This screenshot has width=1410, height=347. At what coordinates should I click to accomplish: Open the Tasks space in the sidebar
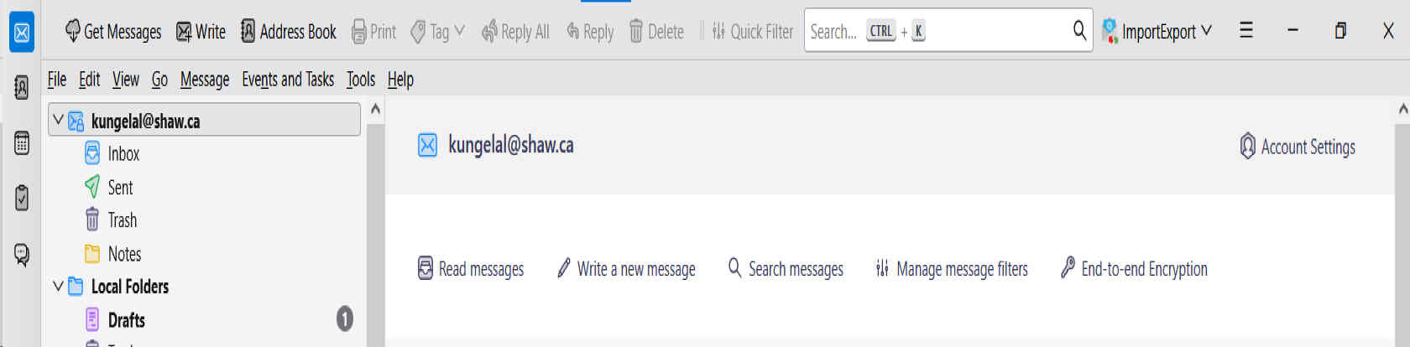tap(22, 198)
